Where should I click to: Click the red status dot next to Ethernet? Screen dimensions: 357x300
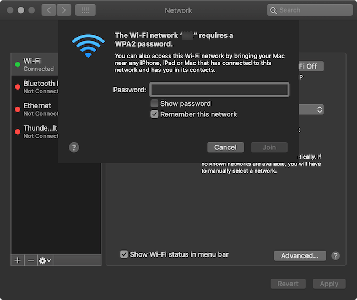[x=18, y=109]
